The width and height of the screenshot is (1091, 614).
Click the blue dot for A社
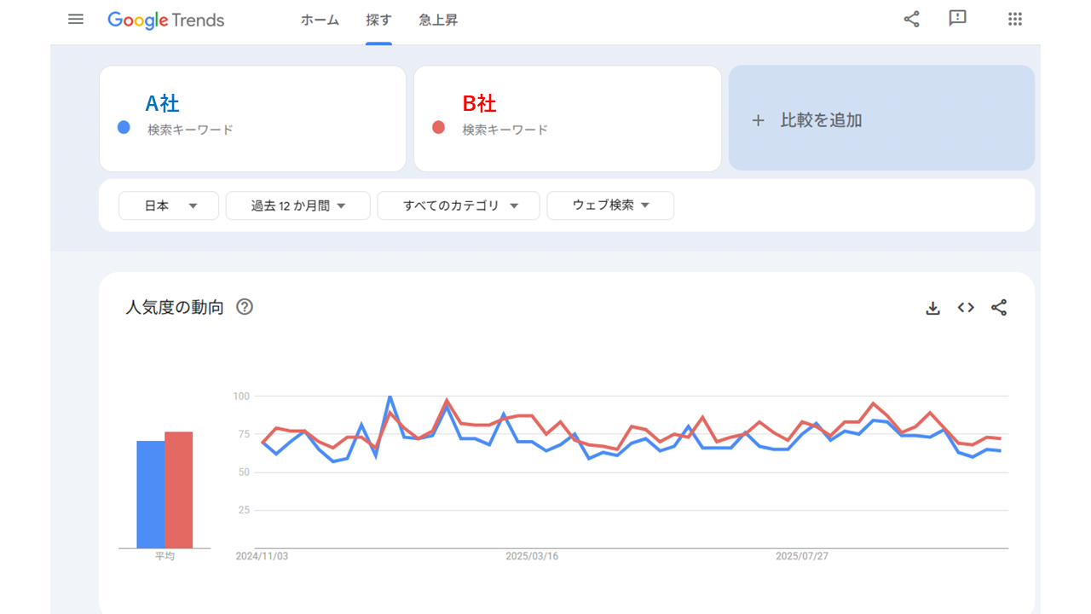click(x=124, y=128)
